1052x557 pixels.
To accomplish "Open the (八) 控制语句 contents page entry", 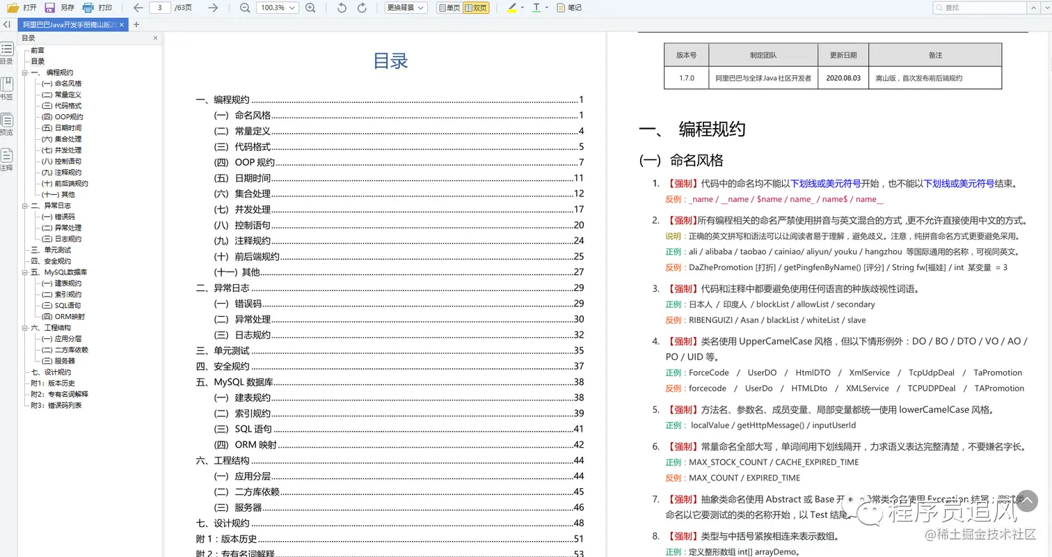I will tap(399, 225).
